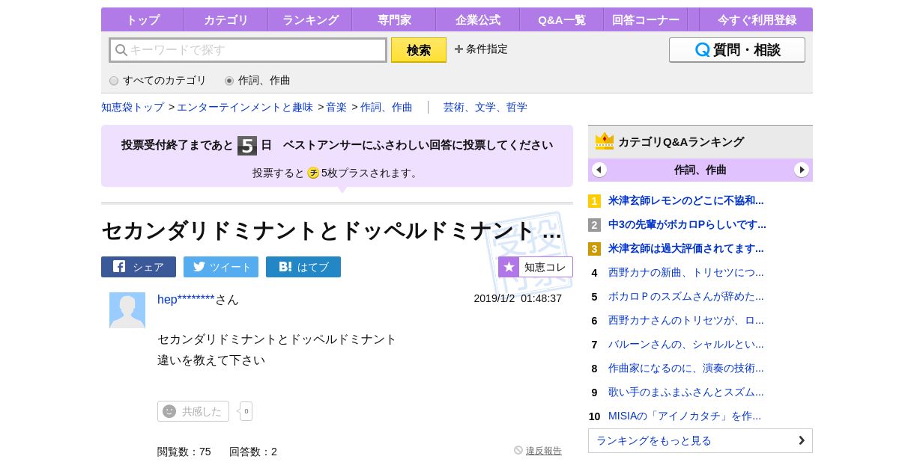Click the 共感した smiley button
Viewport: 899px width, 471px height.
193,411
